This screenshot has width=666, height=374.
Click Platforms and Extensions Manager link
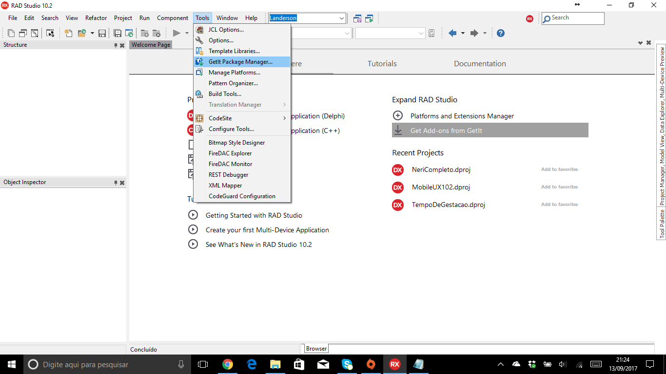(x=462, y=116)
